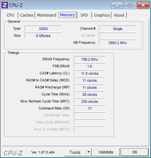Select the 1:6 FSB:DRAM ratio value
The image size is (151, 158).
90,66
